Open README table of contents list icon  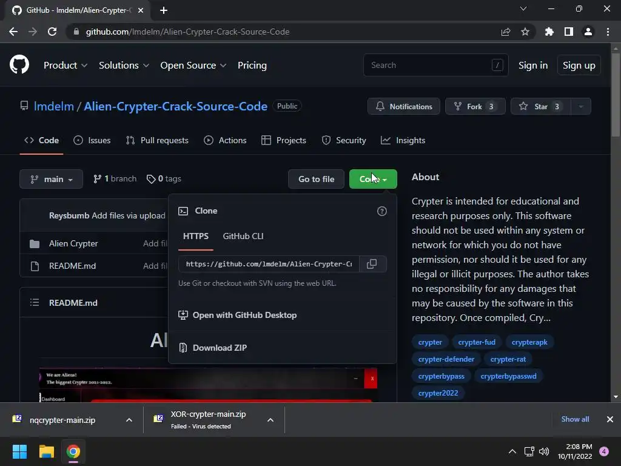35,303
